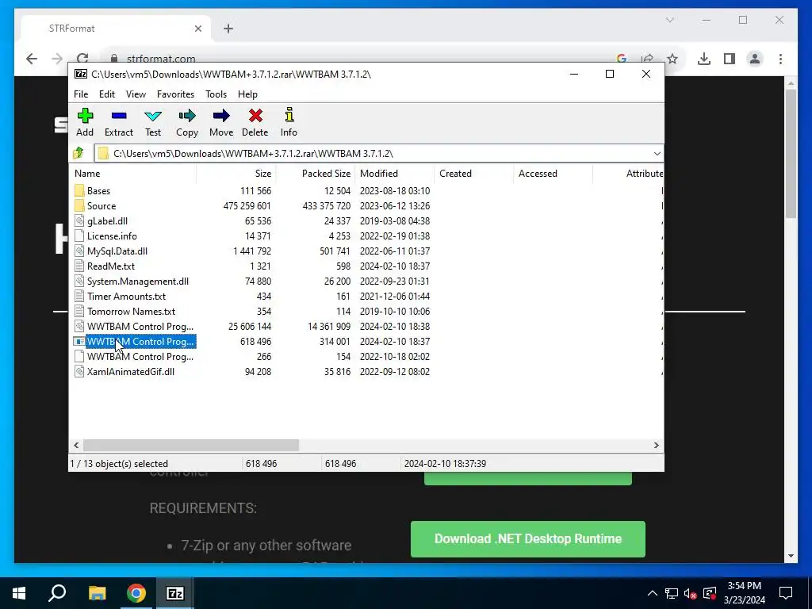Click the muted volume tray icon

pos(690,593)
